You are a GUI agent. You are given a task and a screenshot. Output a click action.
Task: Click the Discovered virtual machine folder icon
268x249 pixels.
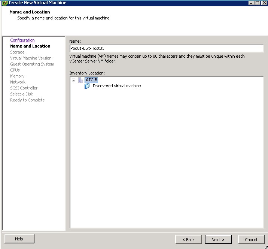point(87,86)
